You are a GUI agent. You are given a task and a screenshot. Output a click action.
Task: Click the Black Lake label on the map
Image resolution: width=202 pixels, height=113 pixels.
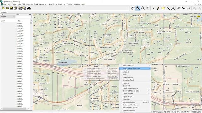click(62, 62)
